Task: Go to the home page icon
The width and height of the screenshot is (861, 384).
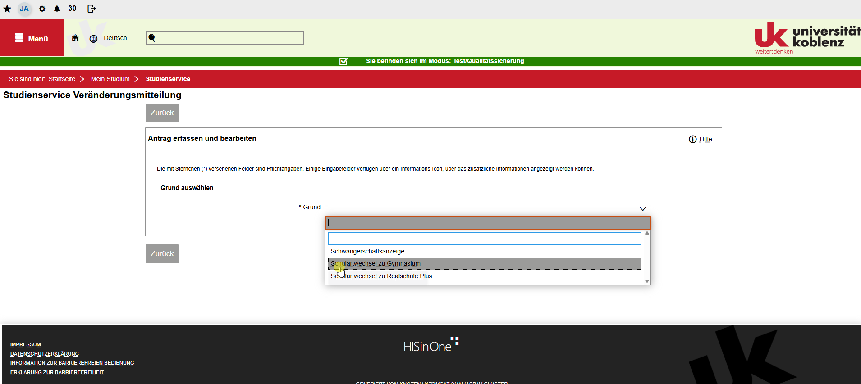Action: [x=75, y=38]
